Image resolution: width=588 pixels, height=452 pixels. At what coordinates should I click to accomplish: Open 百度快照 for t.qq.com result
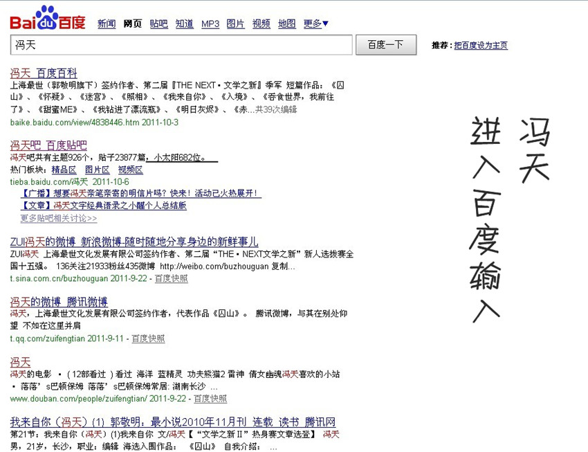point(148,338)
